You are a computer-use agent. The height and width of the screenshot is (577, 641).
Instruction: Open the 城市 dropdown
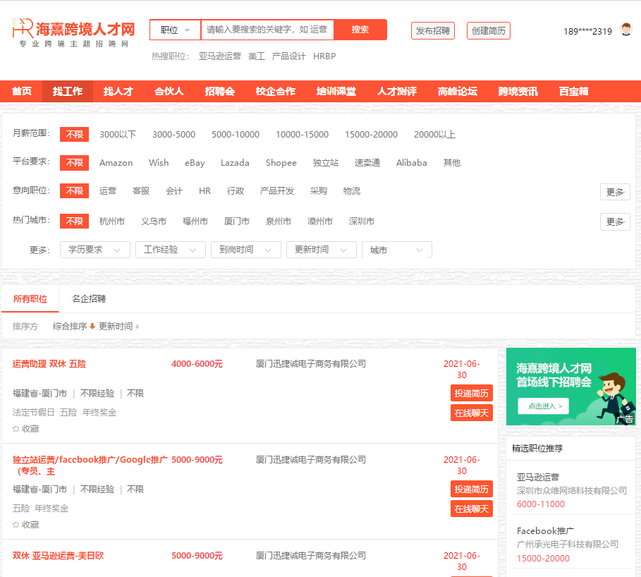point(396,250)
